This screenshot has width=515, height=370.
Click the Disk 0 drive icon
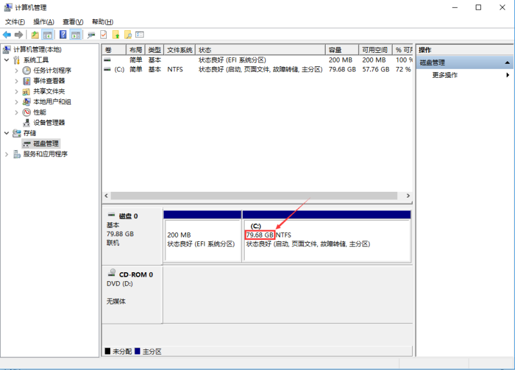111,215
